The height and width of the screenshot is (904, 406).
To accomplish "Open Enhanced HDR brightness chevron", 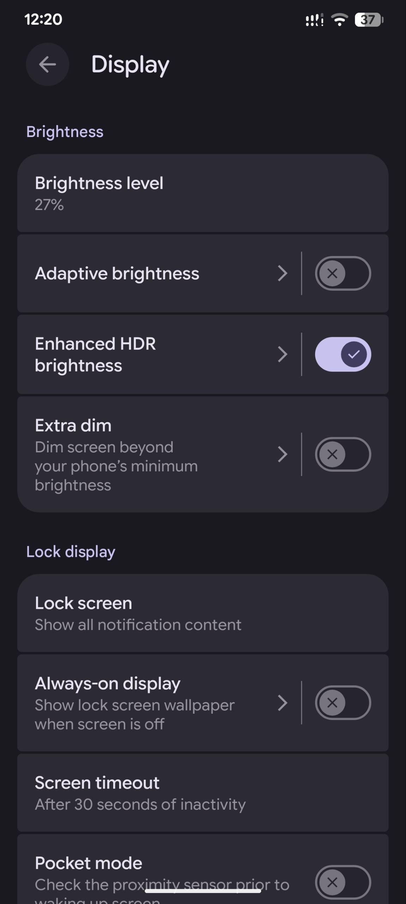I will coord(283,354).
